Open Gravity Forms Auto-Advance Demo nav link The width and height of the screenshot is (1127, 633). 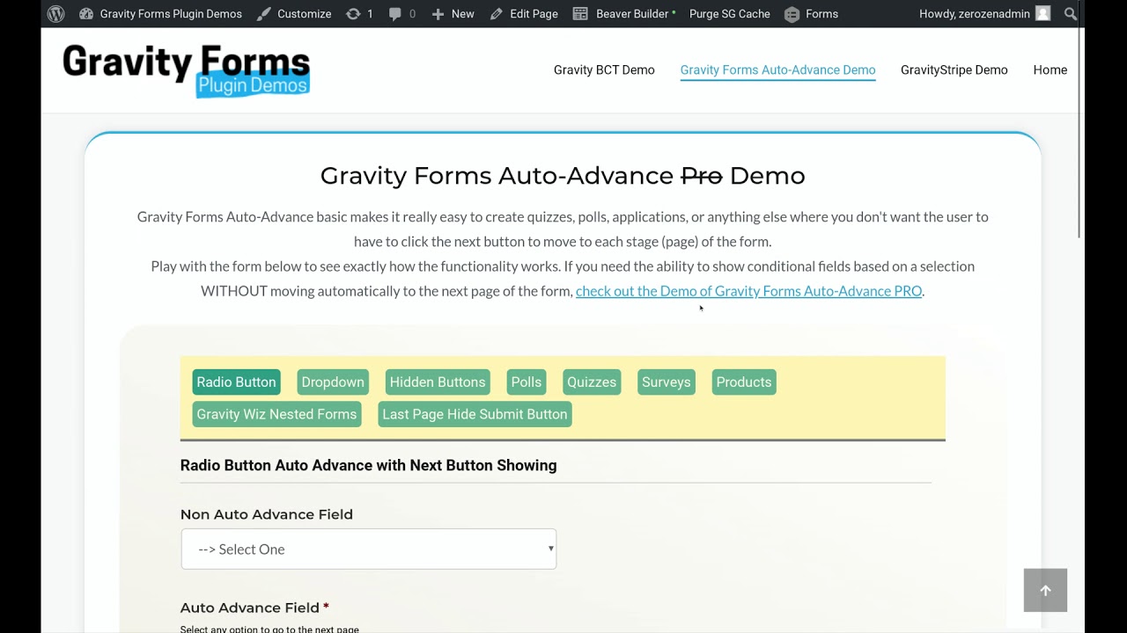777,70
